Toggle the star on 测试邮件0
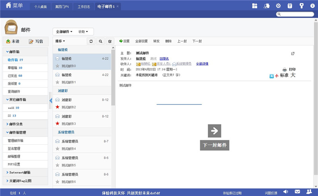Image resolution: width=318 pixels, height=196 pixels. (x=57, y=66)
